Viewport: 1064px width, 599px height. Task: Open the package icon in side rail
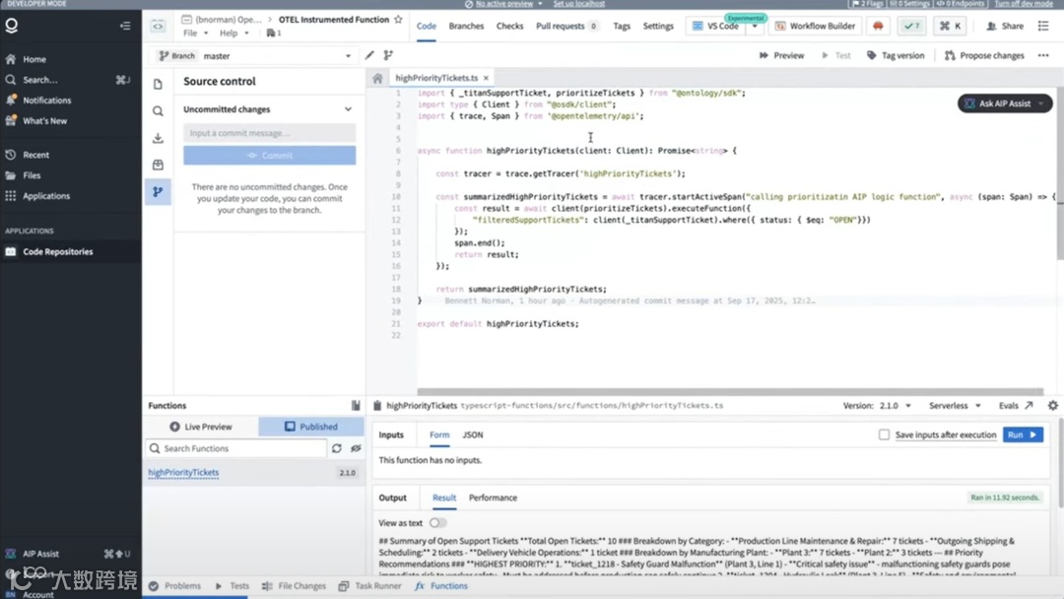[x=158, y=165]
